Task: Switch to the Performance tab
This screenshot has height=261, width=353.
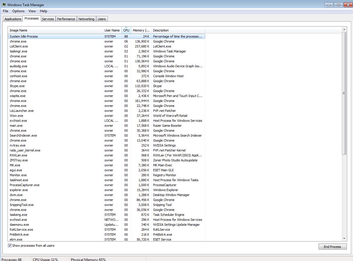Action: click(66, 19)
